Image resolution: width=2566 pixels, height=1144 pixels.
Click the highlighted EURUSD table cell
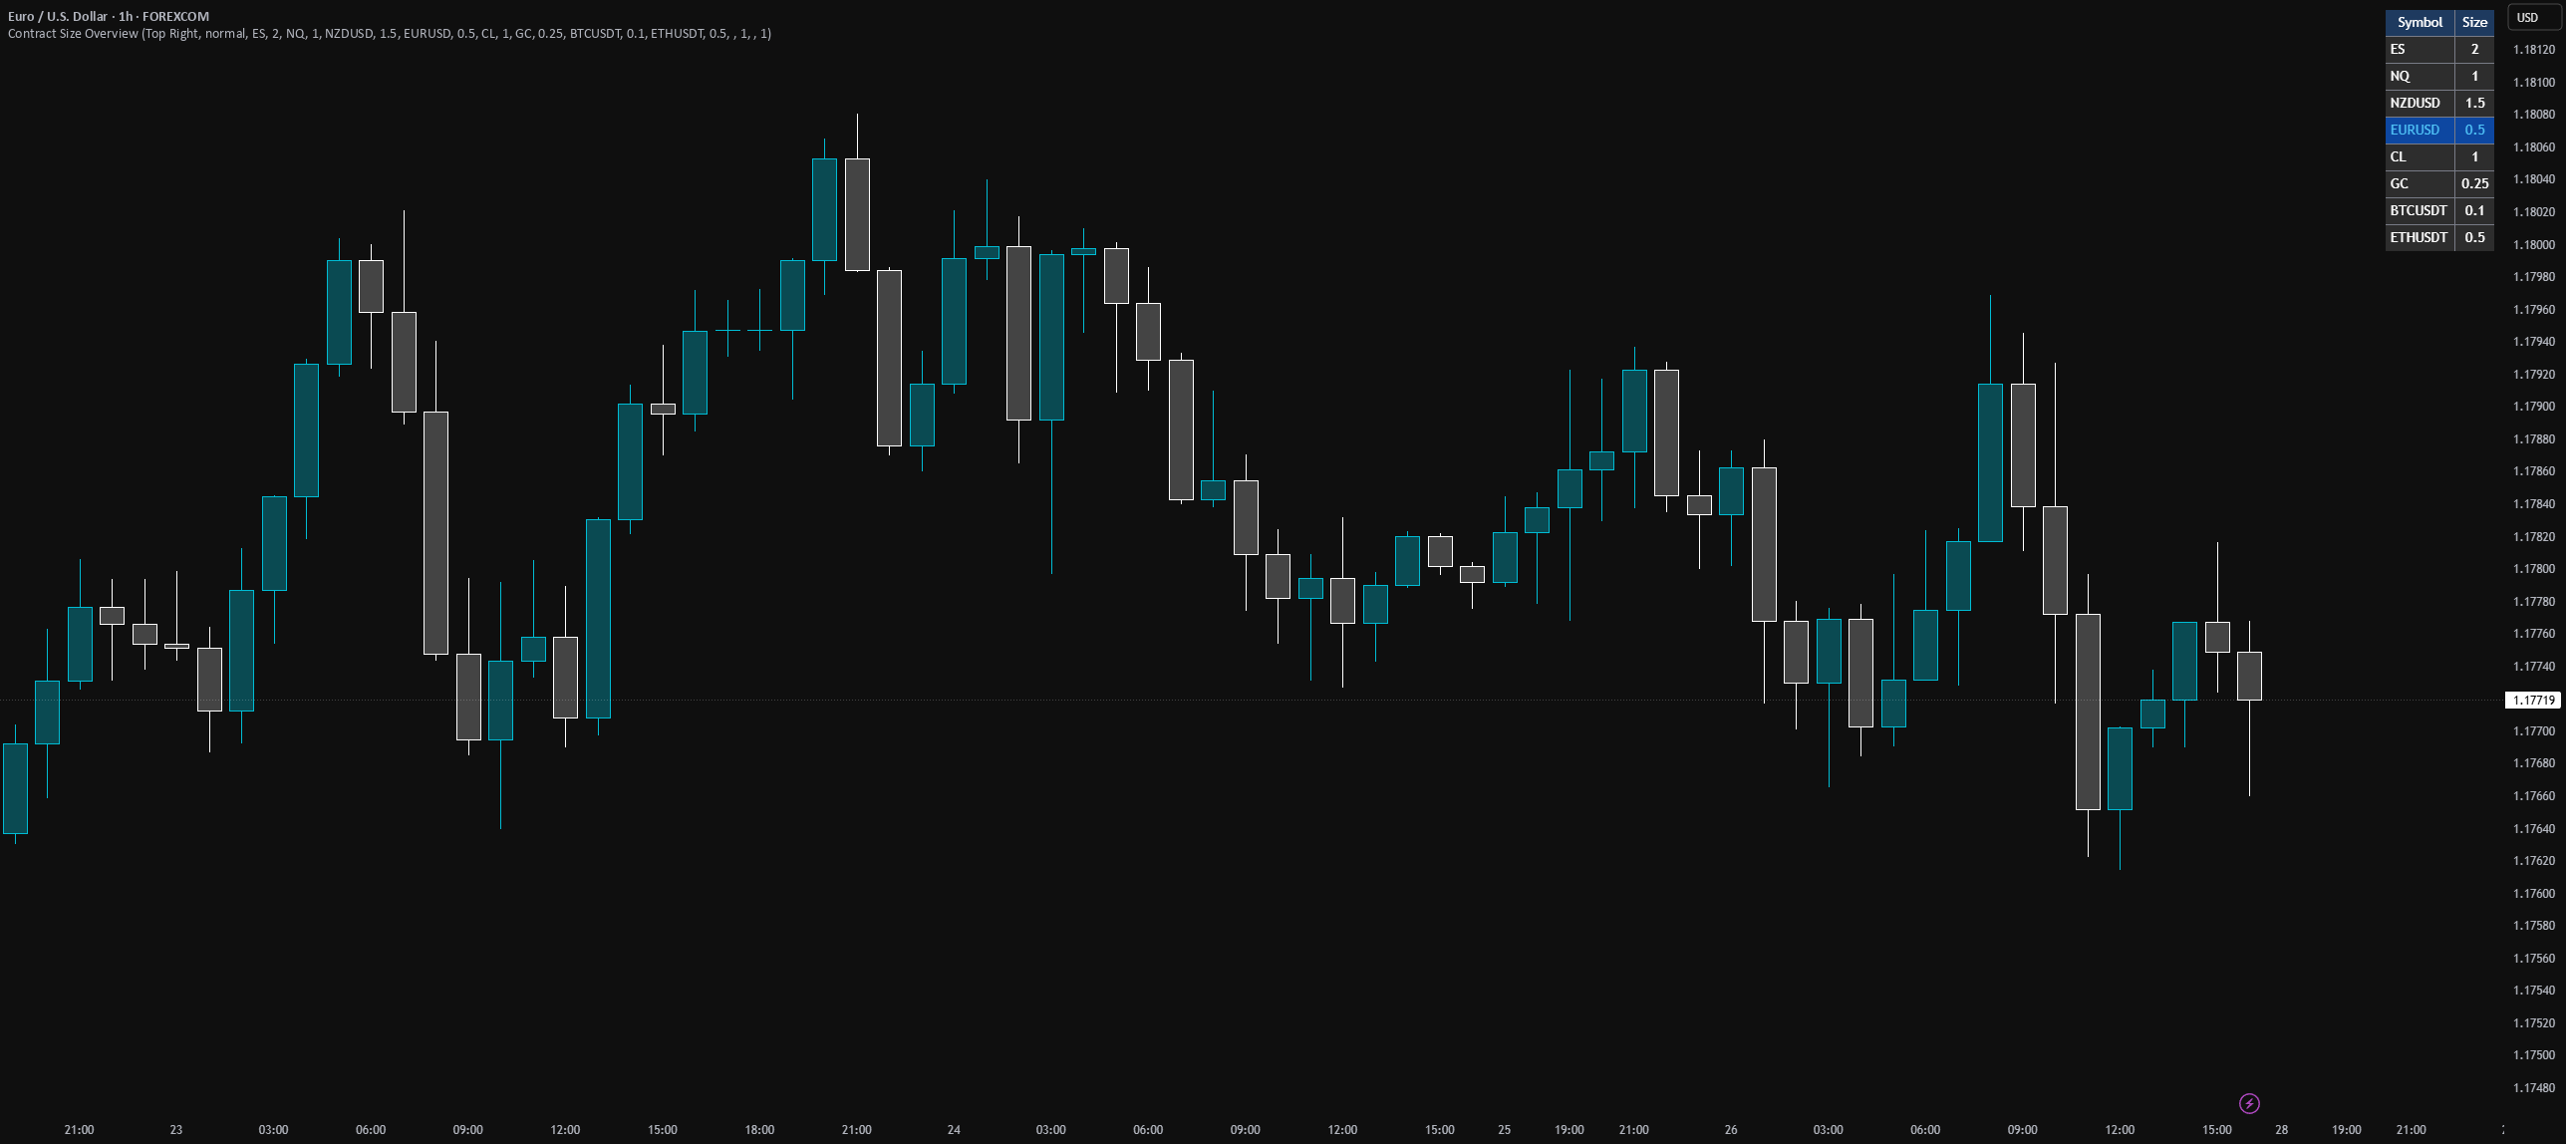point(2419,130)
